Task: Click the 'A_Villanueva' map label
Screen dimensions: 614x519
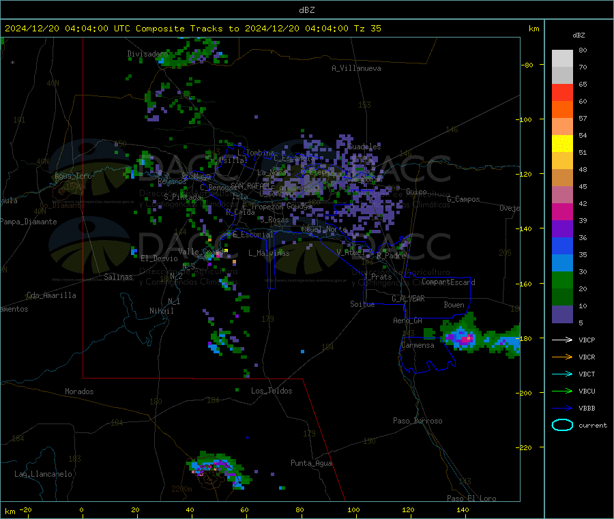Action: point(356,68)
